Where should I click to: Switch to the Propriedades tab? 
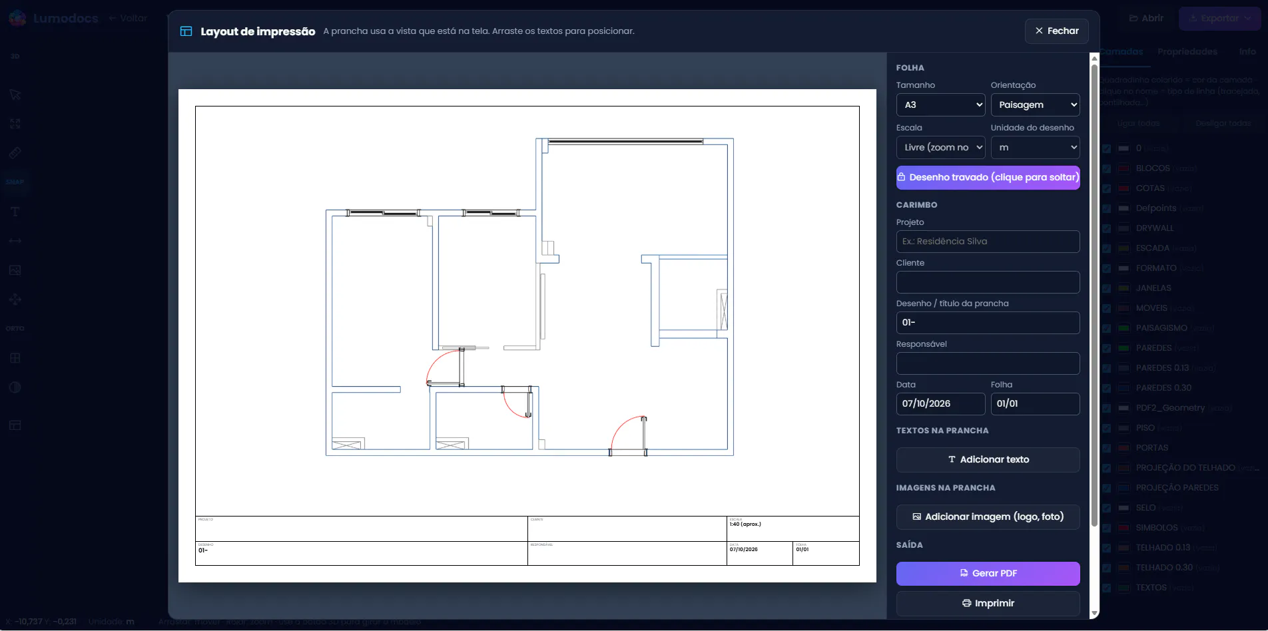click(1187, 52)
